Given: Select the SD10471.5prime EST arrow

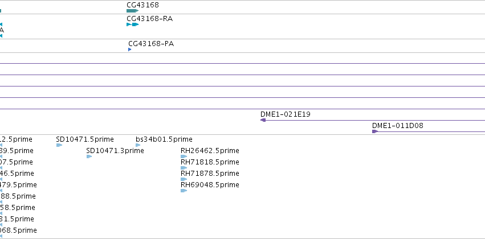Looking at the screenshot, I should tap(59, 145).
